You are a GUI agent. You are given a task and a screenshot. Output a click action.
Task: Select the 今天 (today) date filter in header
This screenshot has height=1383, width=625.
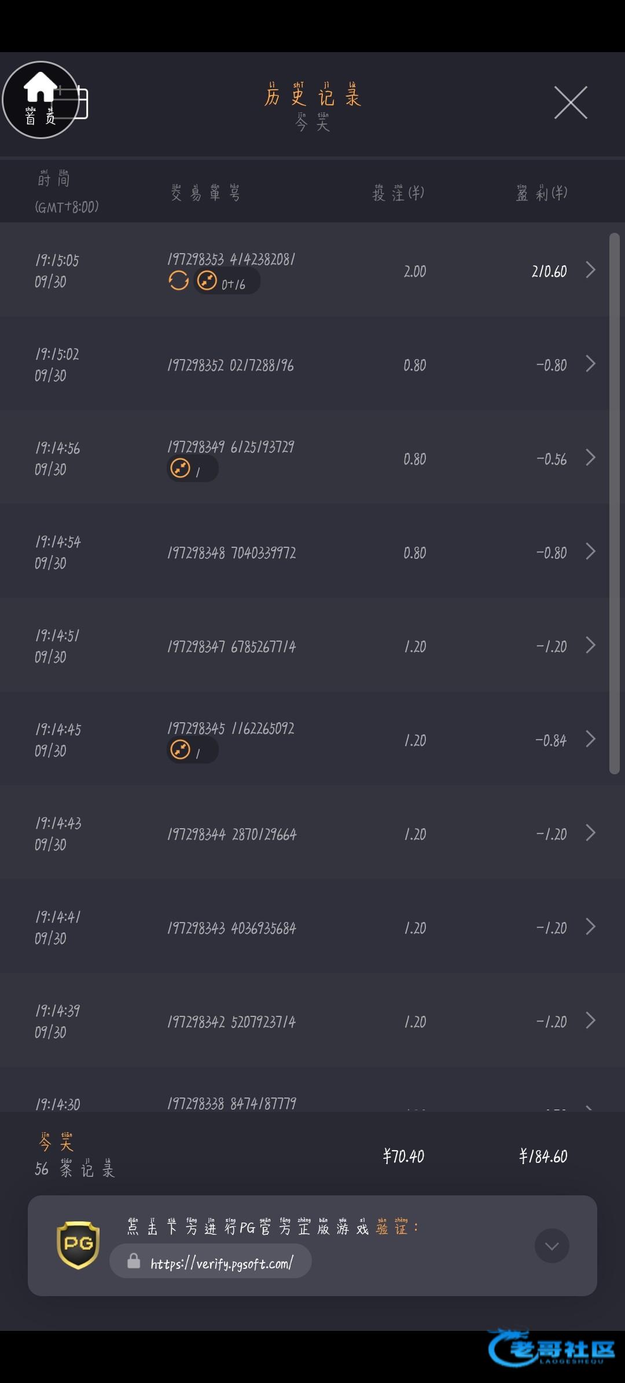tap(312, 122)
